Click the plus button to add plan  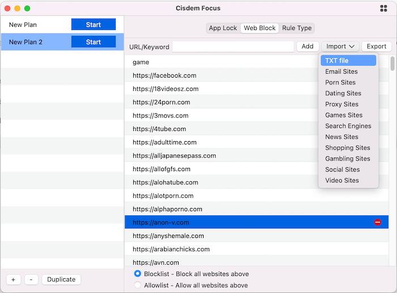pos(13,279)
